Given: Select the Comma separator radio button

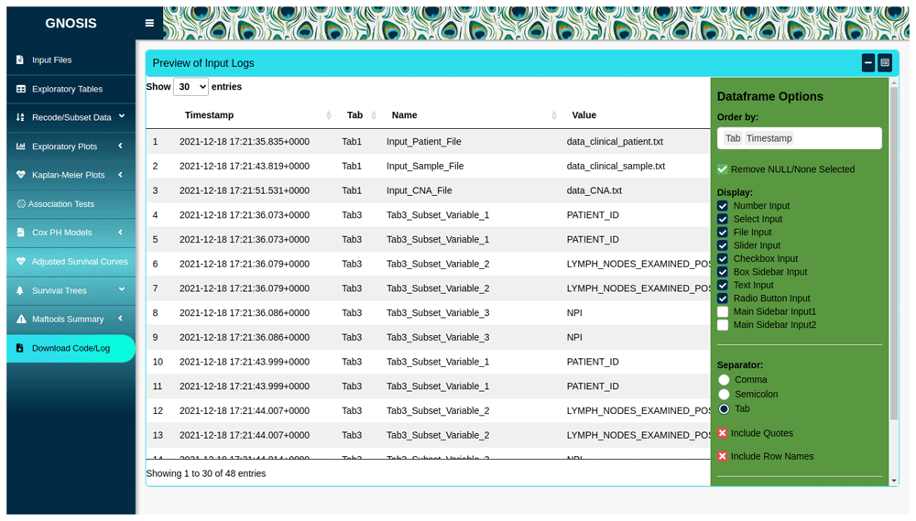Looking at the screenshot, I should coord(724,380).
